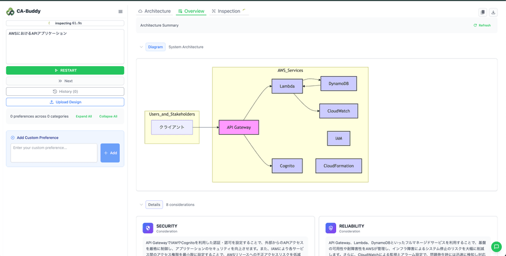This screenshot has height=256, width=506.
Task: Click the download icon at top right
Action: click(x=493, y=12)
